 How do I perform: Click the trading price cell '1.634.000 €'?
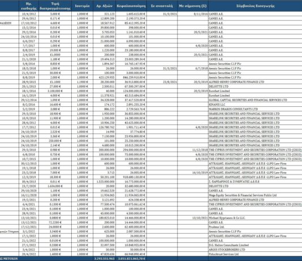coord(55,186)
